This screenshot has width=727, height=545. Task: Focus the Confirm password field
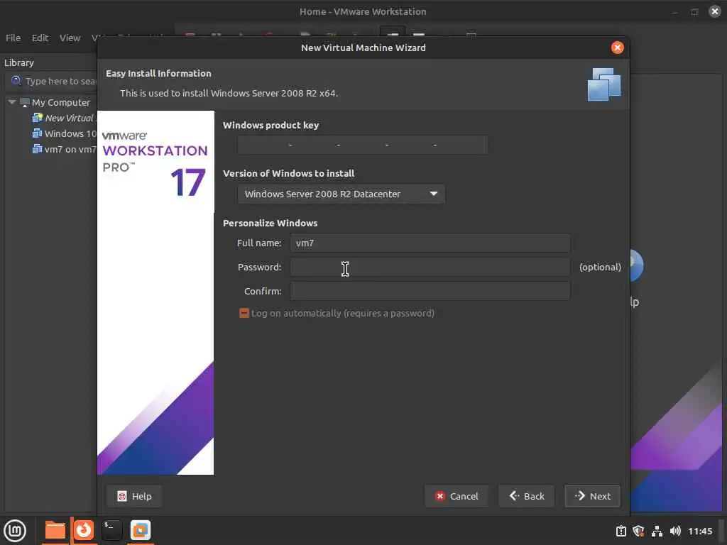pos(430,291)
